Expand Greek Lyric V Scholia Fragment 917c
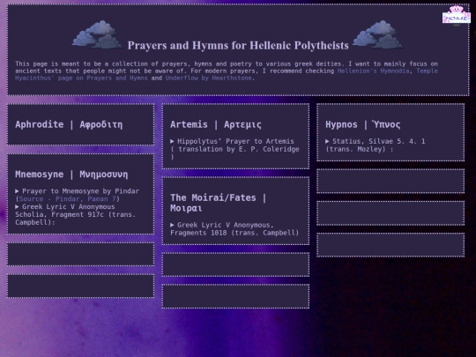 76,214
